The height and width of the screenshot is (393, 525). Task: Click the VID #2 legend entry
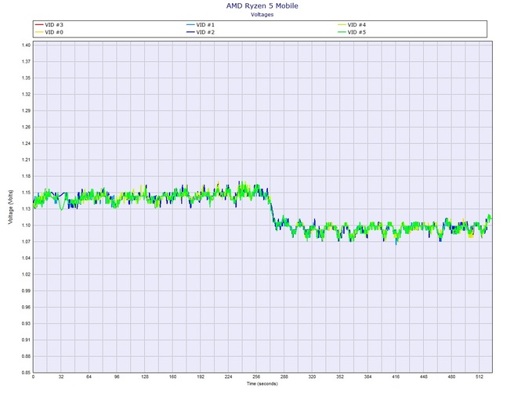pos(201,32)
